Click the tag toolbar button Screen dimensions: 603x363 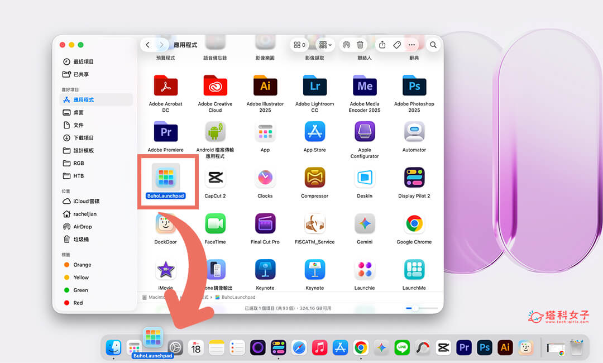pos(397,45)
